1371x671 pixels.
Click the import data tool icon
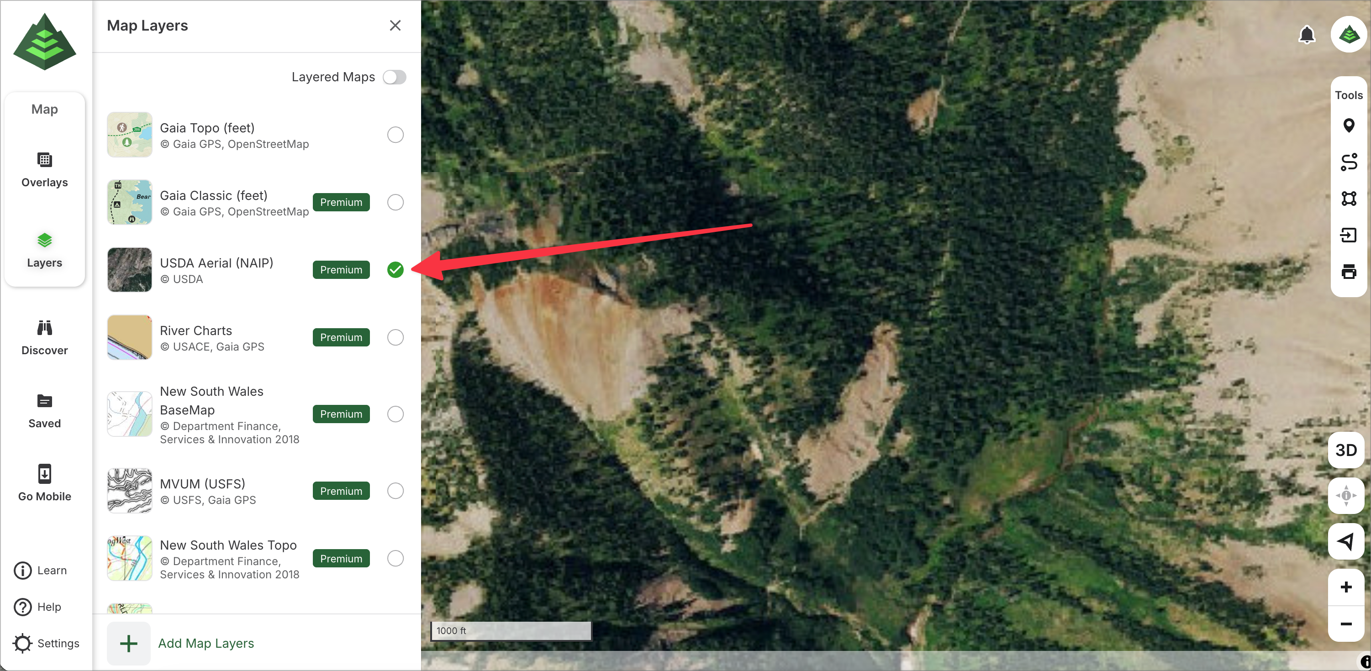1348,235
